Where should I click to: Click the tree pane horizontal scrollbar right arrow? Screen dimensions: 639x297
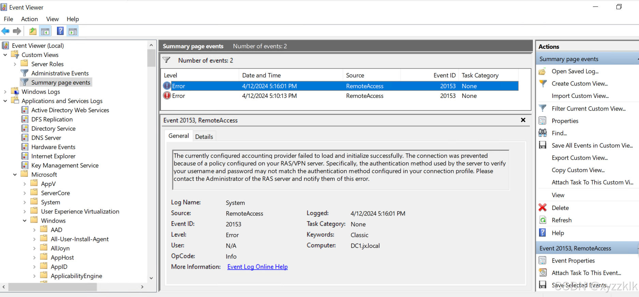tap(142, 287)
